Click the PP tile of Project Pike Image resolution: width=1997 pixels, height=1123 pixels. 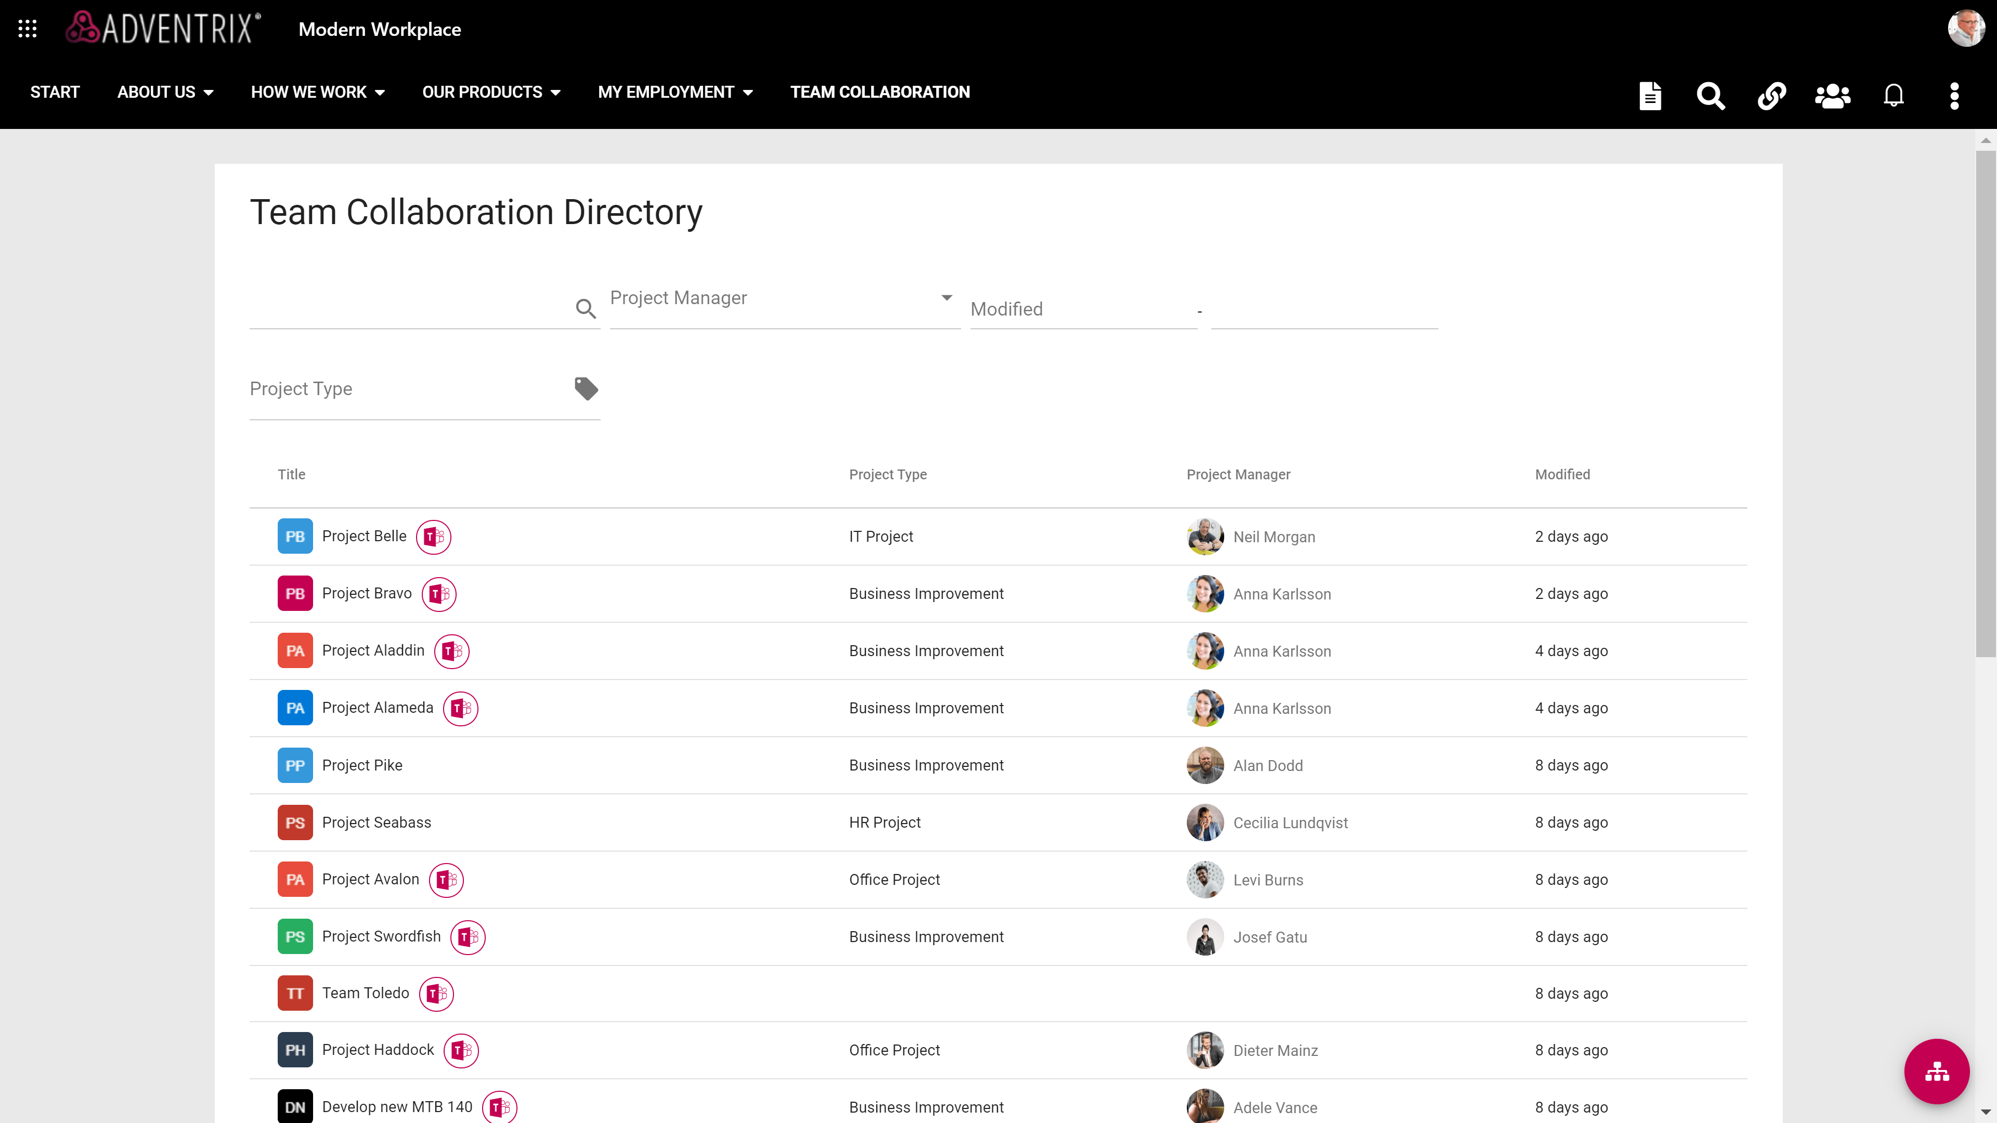295,765
